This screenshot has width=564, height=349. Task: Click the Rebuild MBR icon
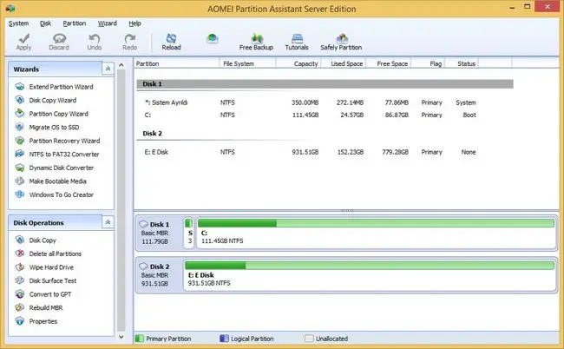point(20,307)
